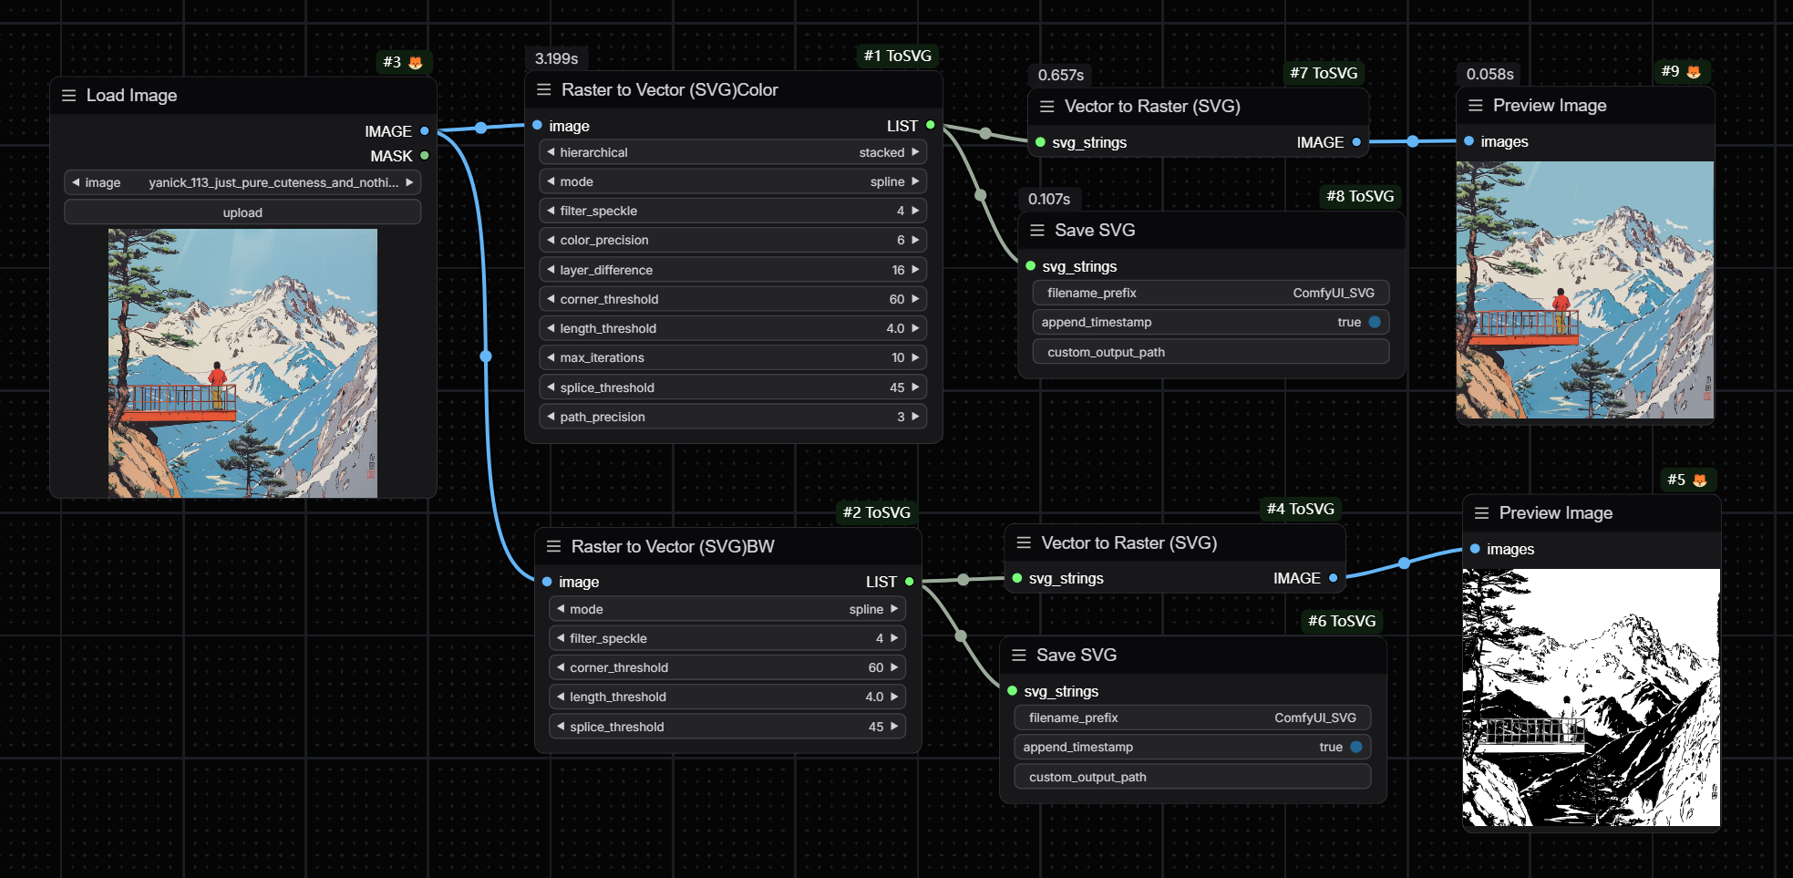The image size is (1793, 878).
Task: Open mode spline dropdown in SVG BW node
Action: 727,609
